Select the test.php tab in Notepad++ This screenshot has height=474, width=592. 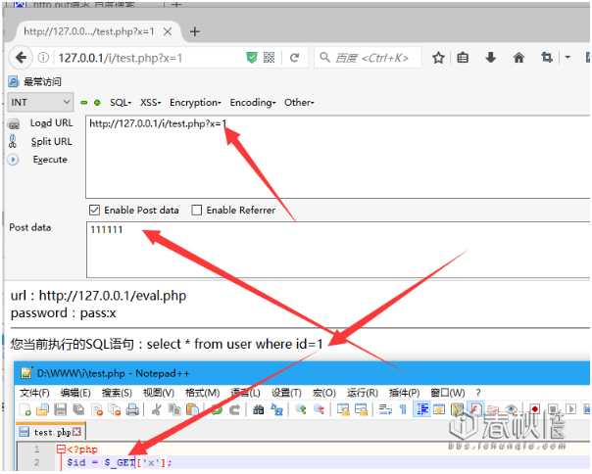[x=50, y=432]
